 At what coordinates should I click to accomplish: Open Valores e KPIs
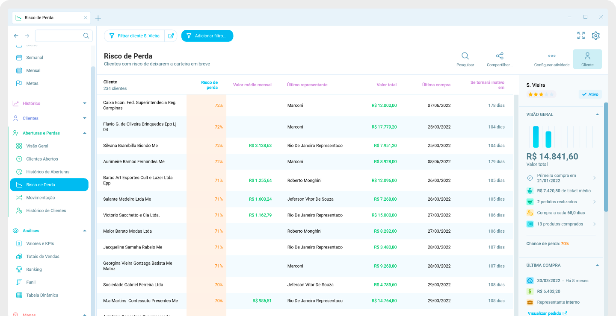click(35, 243)
